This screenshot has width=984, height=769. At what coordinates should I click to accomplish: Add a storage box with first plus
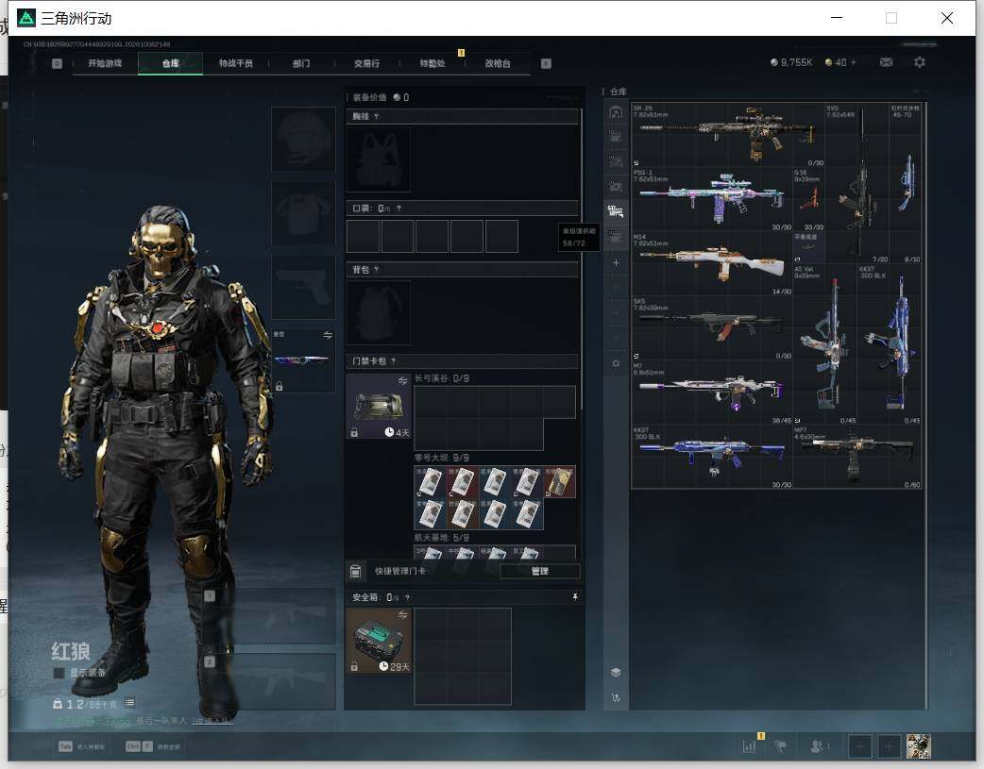616,263
